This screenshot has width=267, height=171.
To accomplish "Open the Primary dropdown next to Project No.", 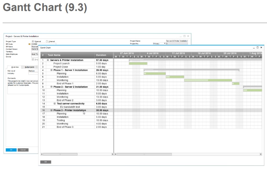I will [x=164, y=44].
